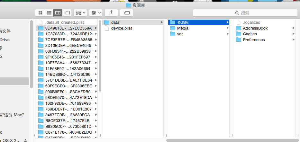Image resolution: width=300 pixels, height=142 pixels.
Task: Click the Share toolbar button
Action: pos(112,13)
